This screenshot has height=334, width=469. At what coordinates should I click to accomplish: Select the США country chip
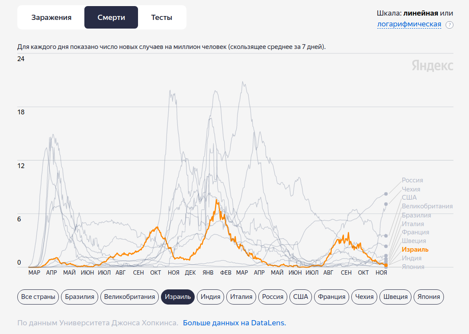pyautogui.click(x=300, y=297)
